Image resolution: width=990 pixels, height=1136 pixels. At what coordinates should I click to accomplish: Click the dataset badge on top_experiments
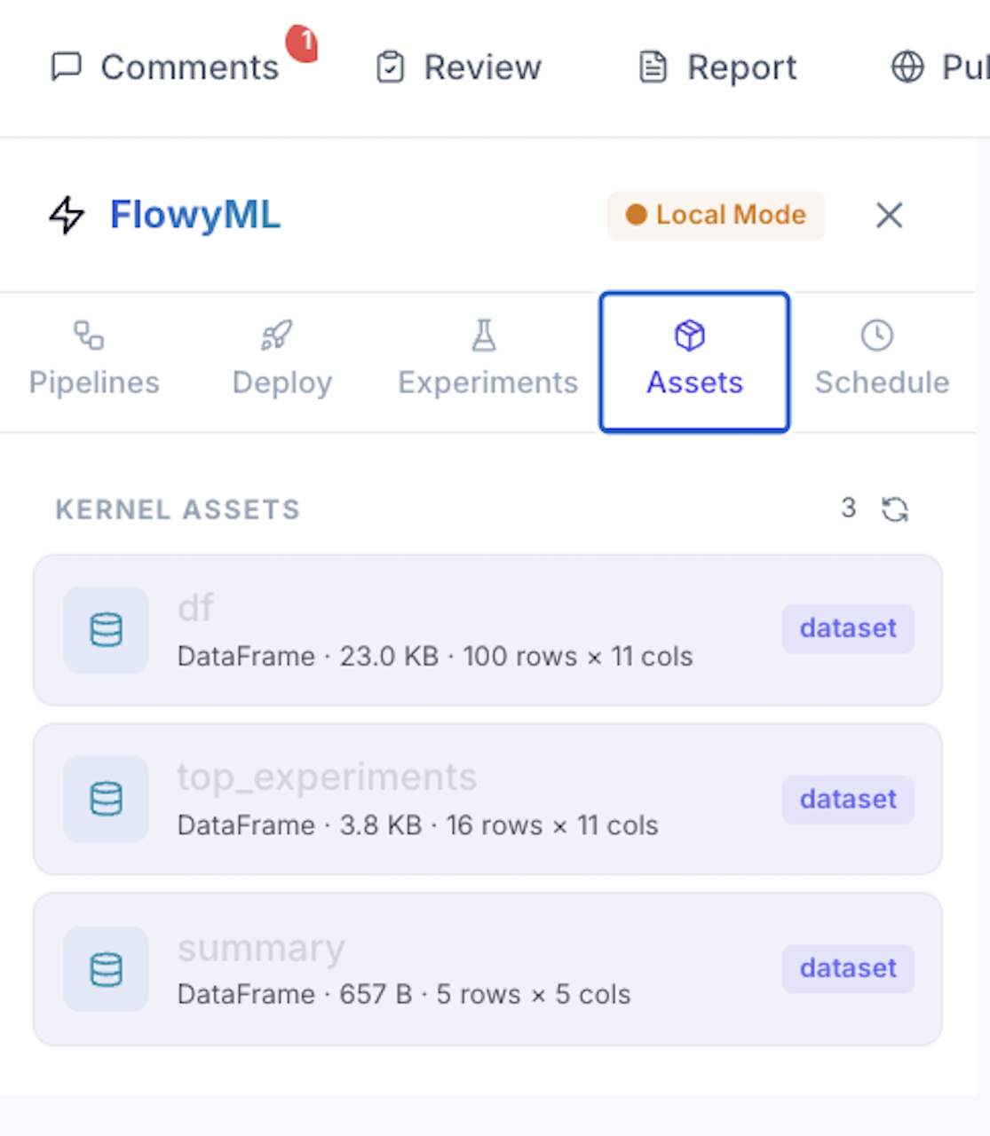click(847, 799)
